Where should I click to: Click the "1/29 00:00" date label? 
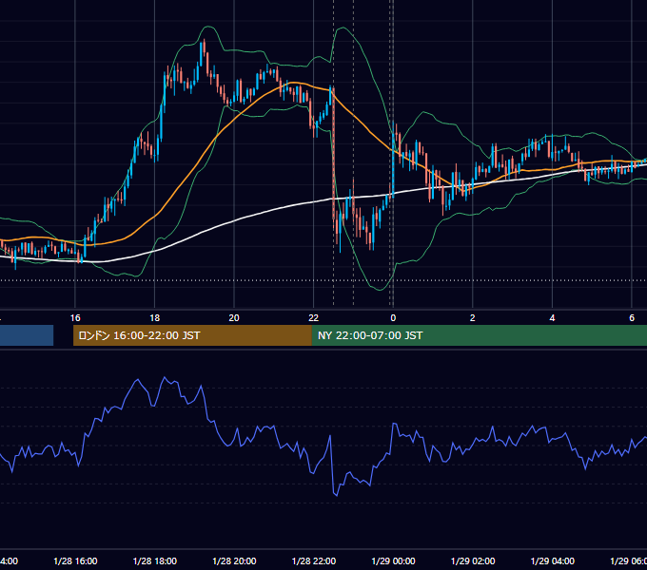click(393, 560)
